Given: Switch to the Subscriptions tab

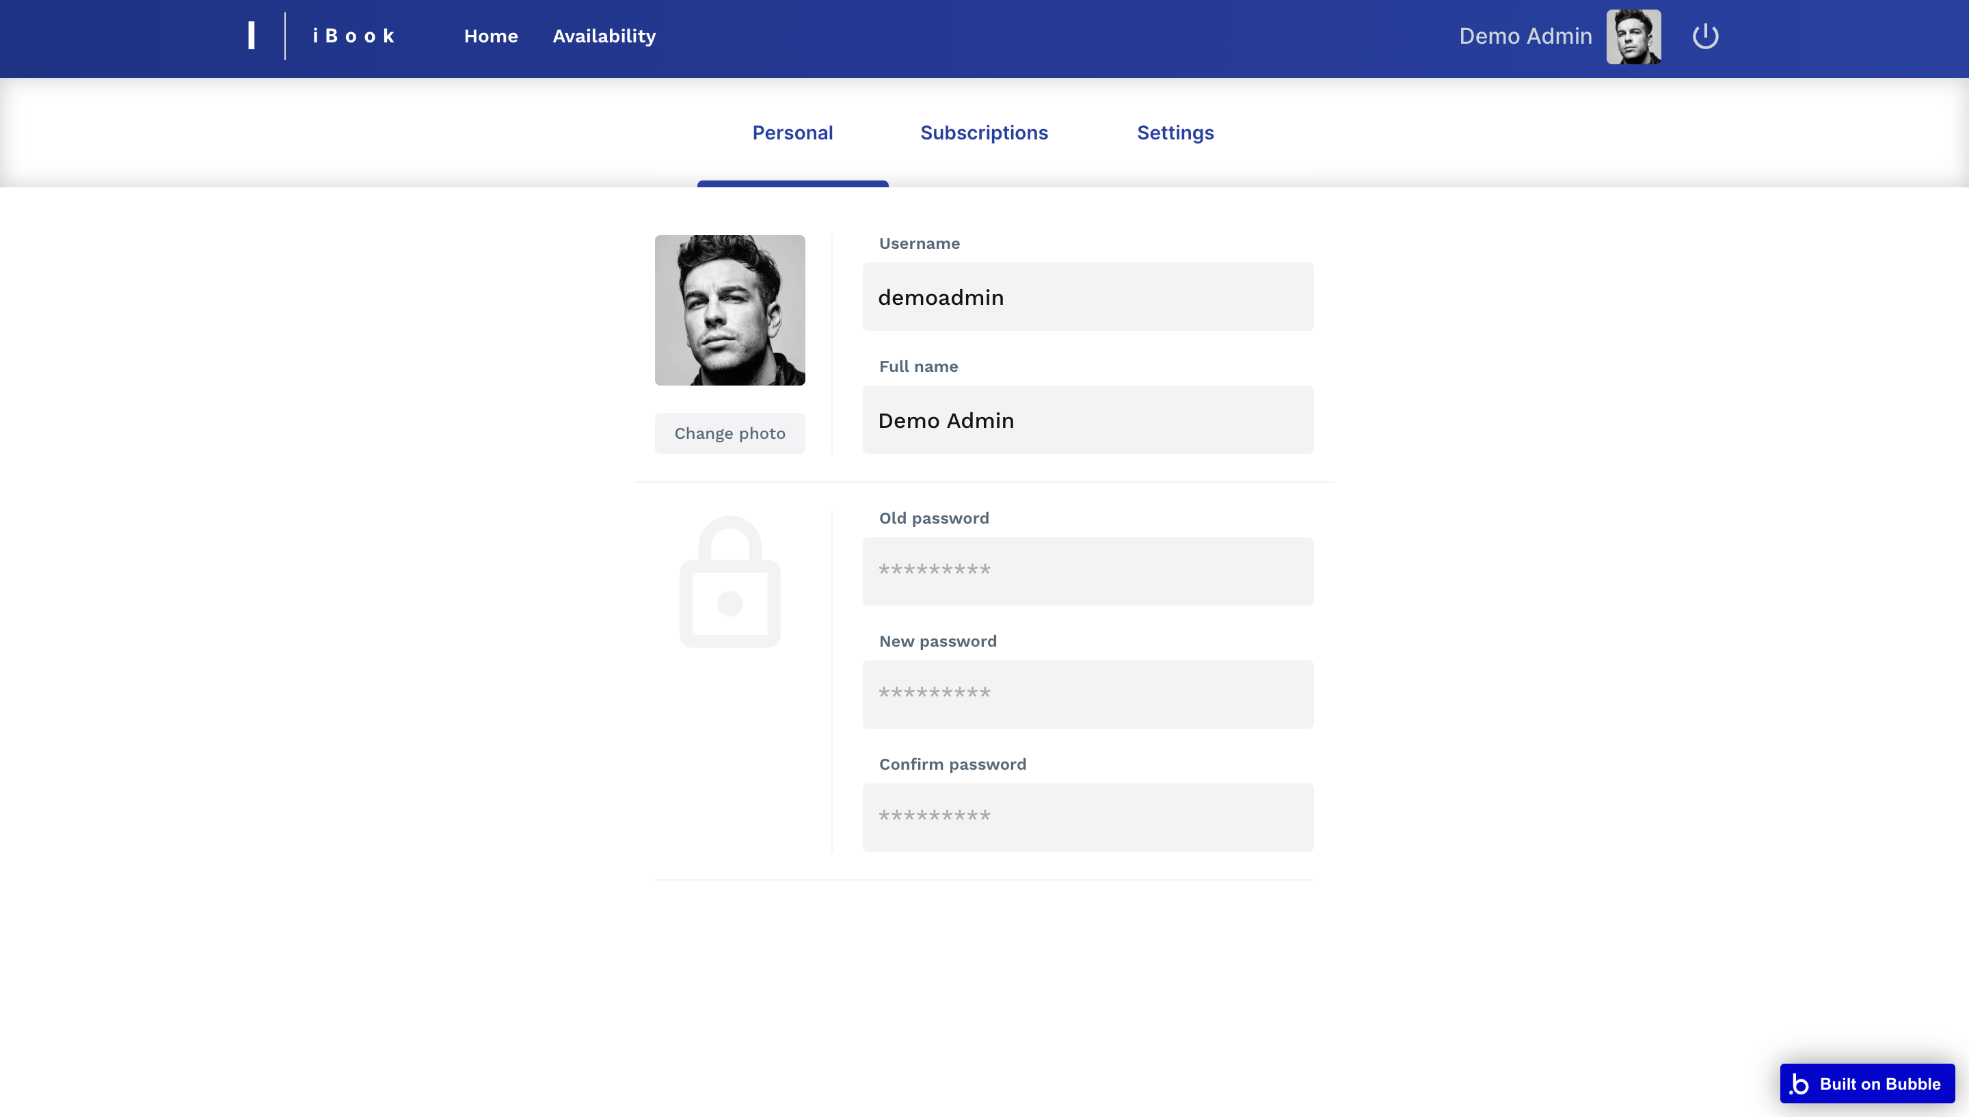Looking at the screenshot, I should click(983, 133).
